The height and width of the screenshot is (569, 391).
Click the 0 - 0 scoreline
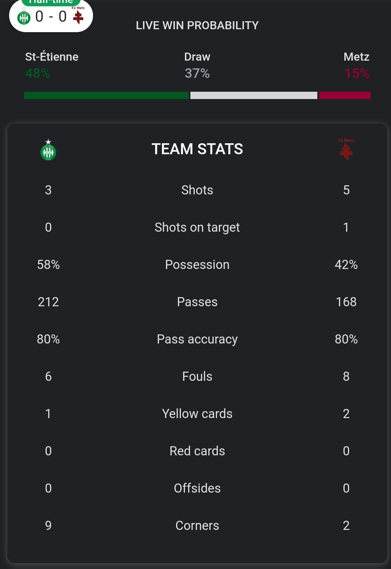pos(51,17)
